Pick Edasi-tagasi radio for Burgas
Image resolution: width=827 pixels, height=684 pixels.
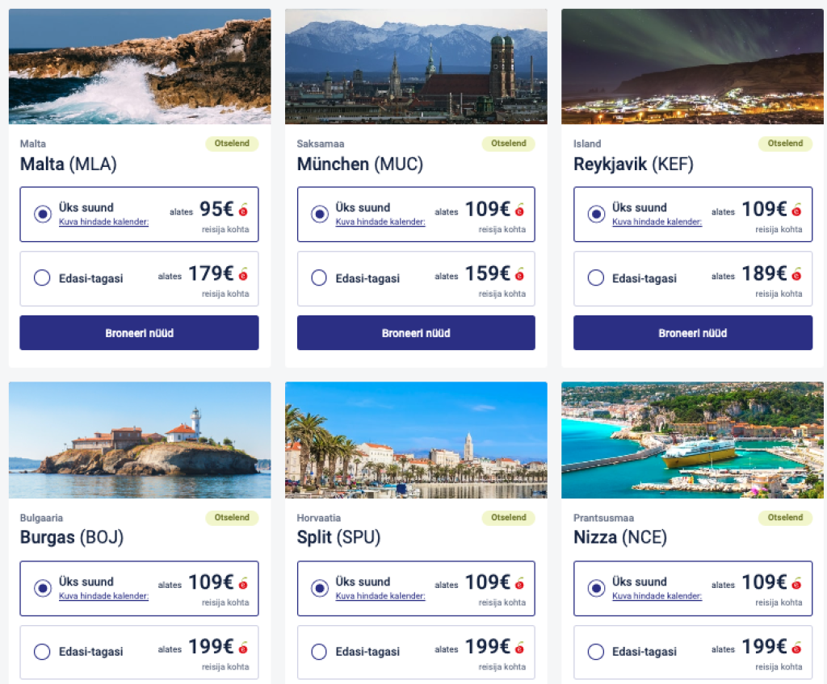(x=42, y=652)
